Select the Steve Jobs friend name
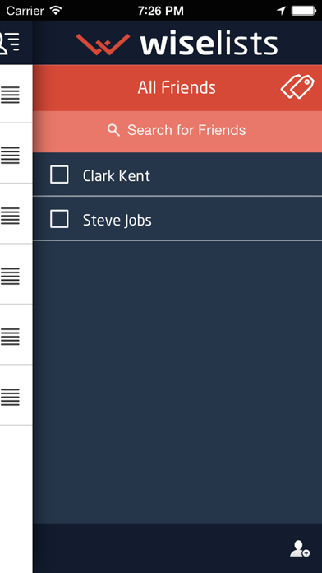The height and width of the screenshot is (573, 322). click(x=117, y=221)
